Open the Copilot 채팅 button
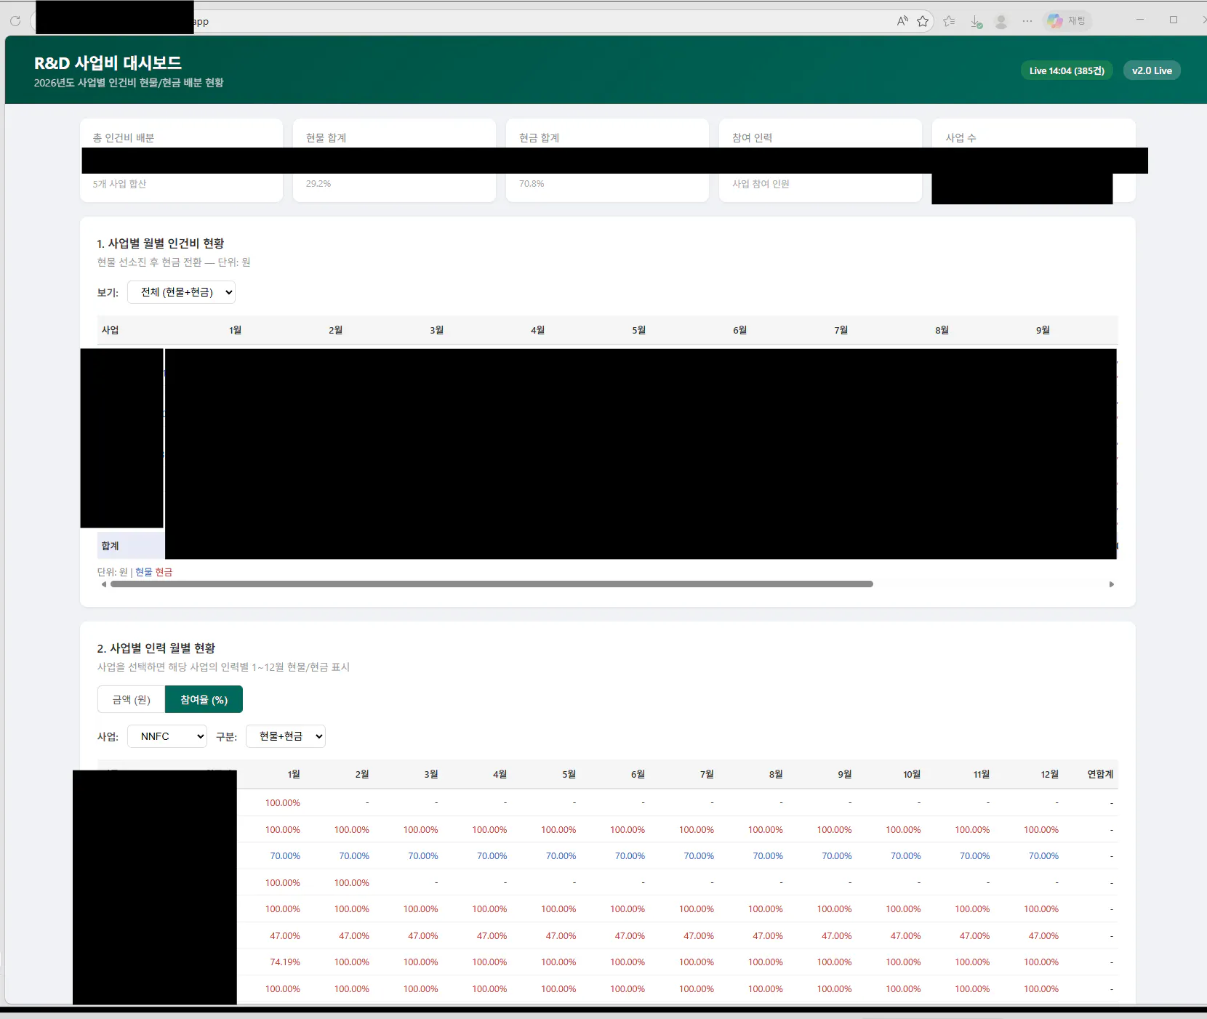The image size is (1207, 1019). (x=1067, y=21)
